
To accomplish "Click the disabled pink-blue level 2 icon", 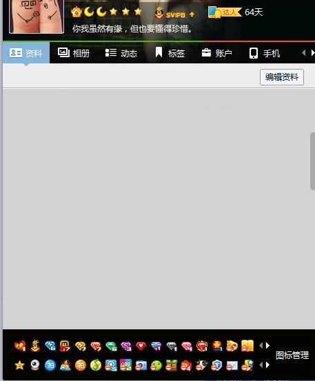I will (126, 365).
